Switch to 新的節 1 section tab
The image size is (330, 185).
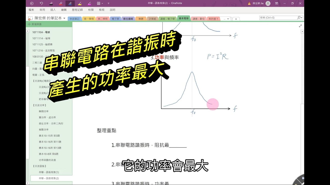click(213, 19)
